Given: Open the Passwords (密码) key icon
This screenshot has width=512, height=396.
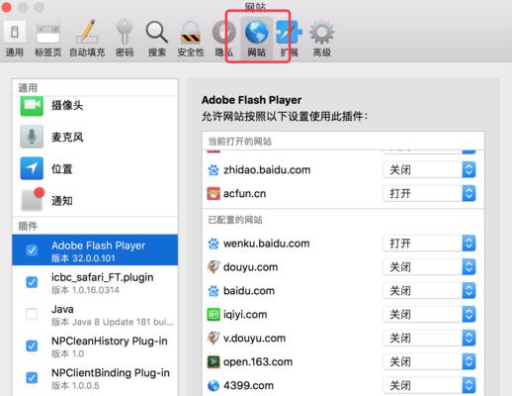Looking at the screenshot, I should click(x=125, y=32).
